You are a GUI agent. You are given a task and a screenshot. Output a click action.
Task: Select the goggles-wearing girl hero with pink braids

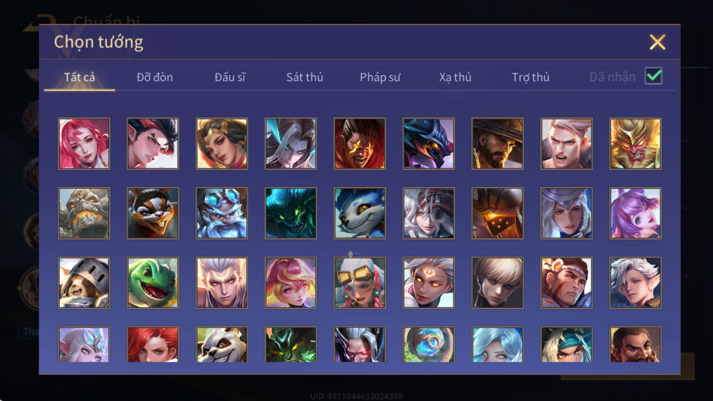[x=360, y=282]
